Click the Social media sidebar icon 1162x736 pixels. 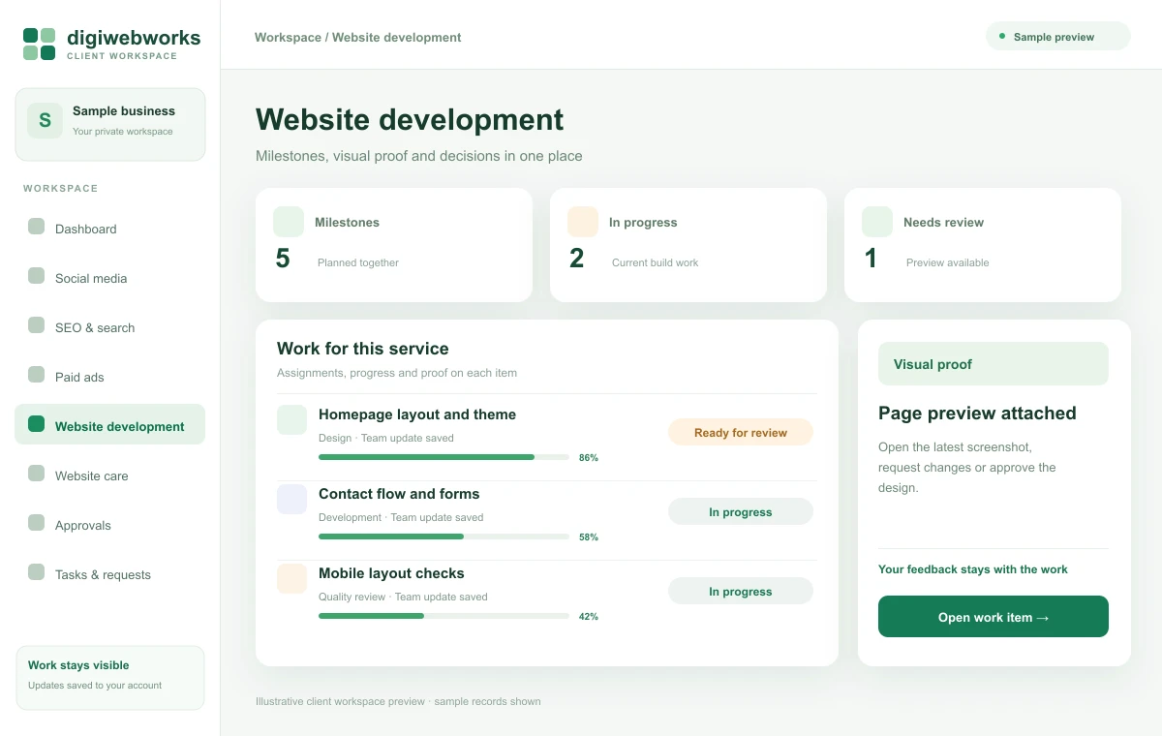tap(36, 275)
